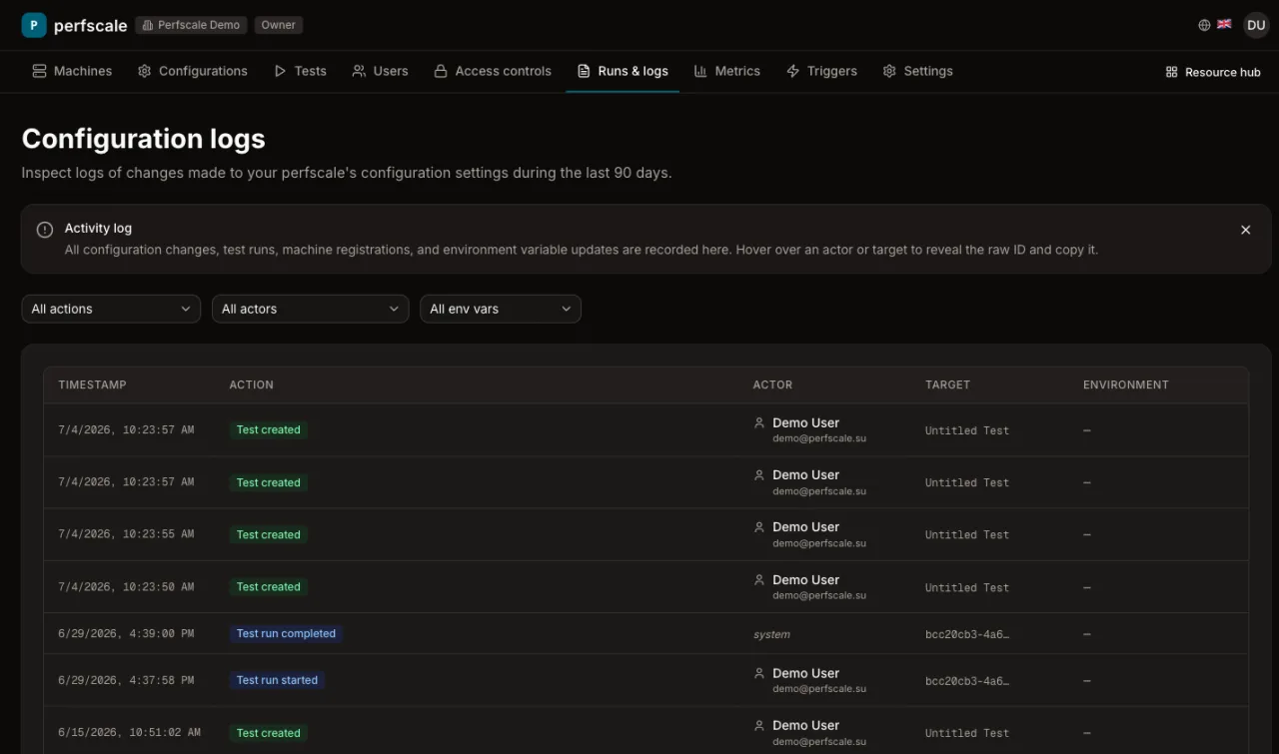
Task: Open the All env vars filter dropdown
Action: (501, 309)
